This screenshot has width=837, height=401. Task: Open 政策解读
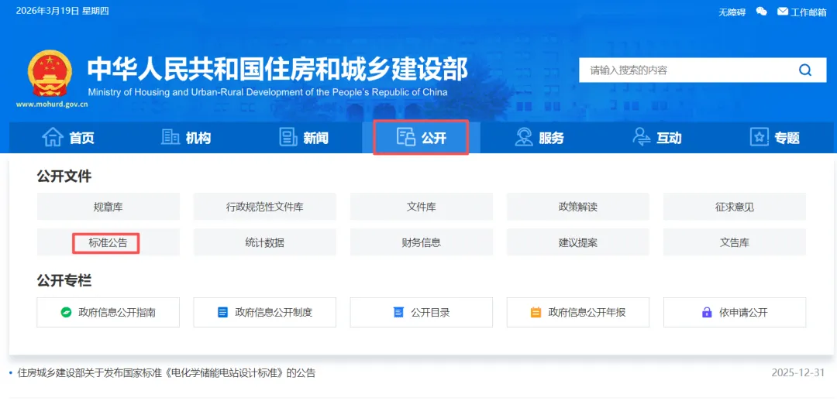[x=578, y=207]
